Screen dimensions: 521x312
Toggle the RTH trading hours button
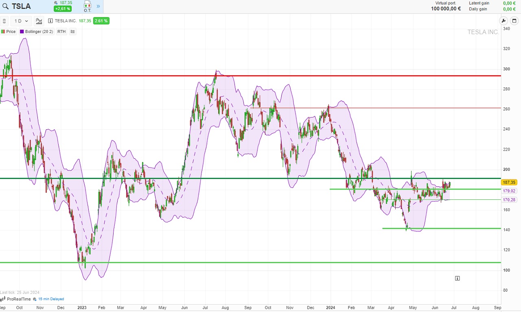point(61,31)
